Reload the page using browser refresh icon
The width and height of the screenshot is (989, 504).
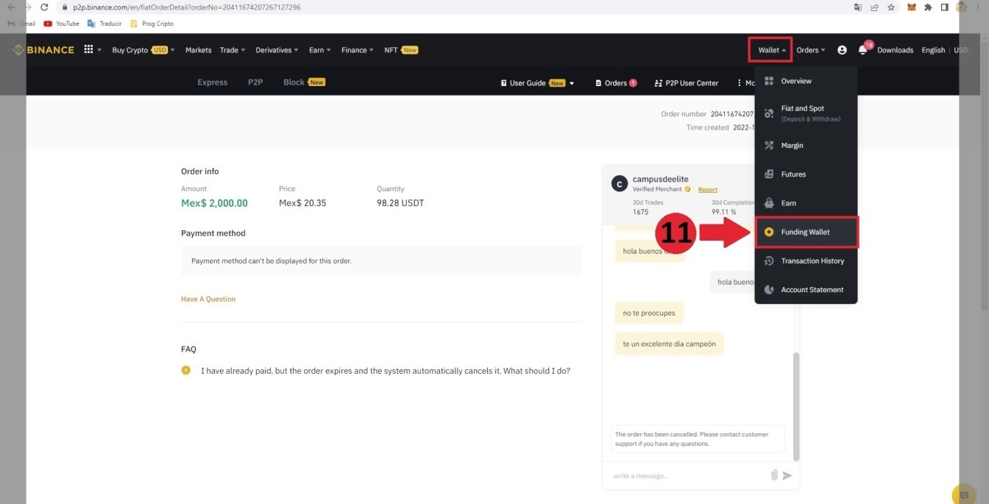point(44,7)
